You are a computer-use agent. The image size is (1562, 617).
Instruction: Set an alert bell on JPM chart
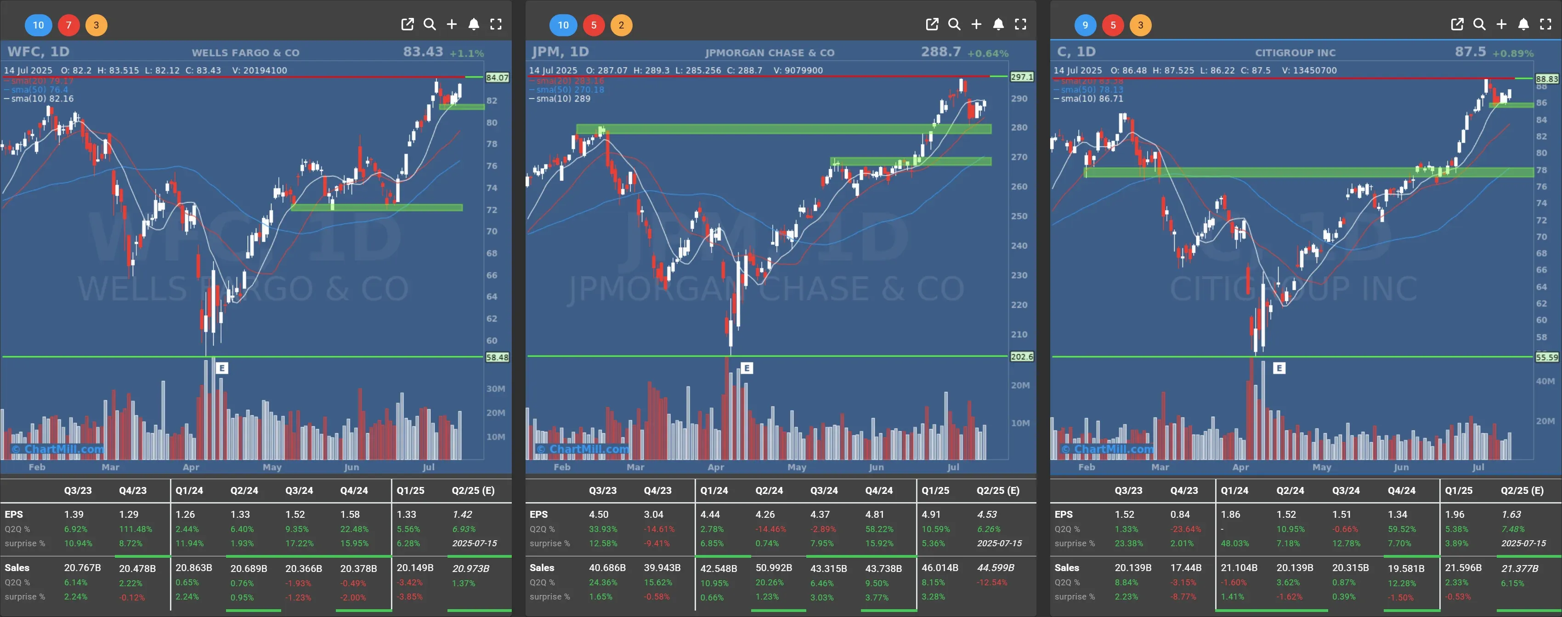999,24
